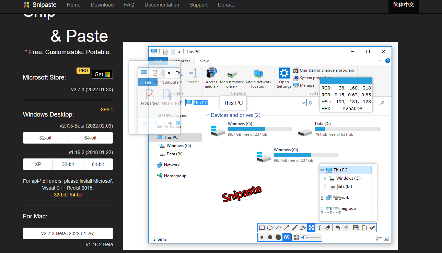Adjust the mosaic intensity slider handle

pos(304,237)
